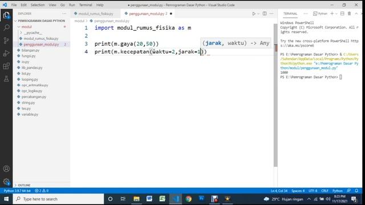The image size is (365, 205).
Task: Open editor More Actions ellipsis
Action: (271, 14)
